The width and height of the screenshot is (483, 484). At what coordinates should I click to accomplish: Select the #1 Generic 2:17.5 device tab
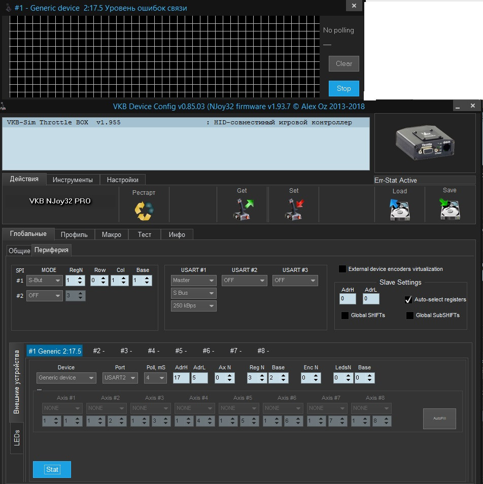coord(55,351)
